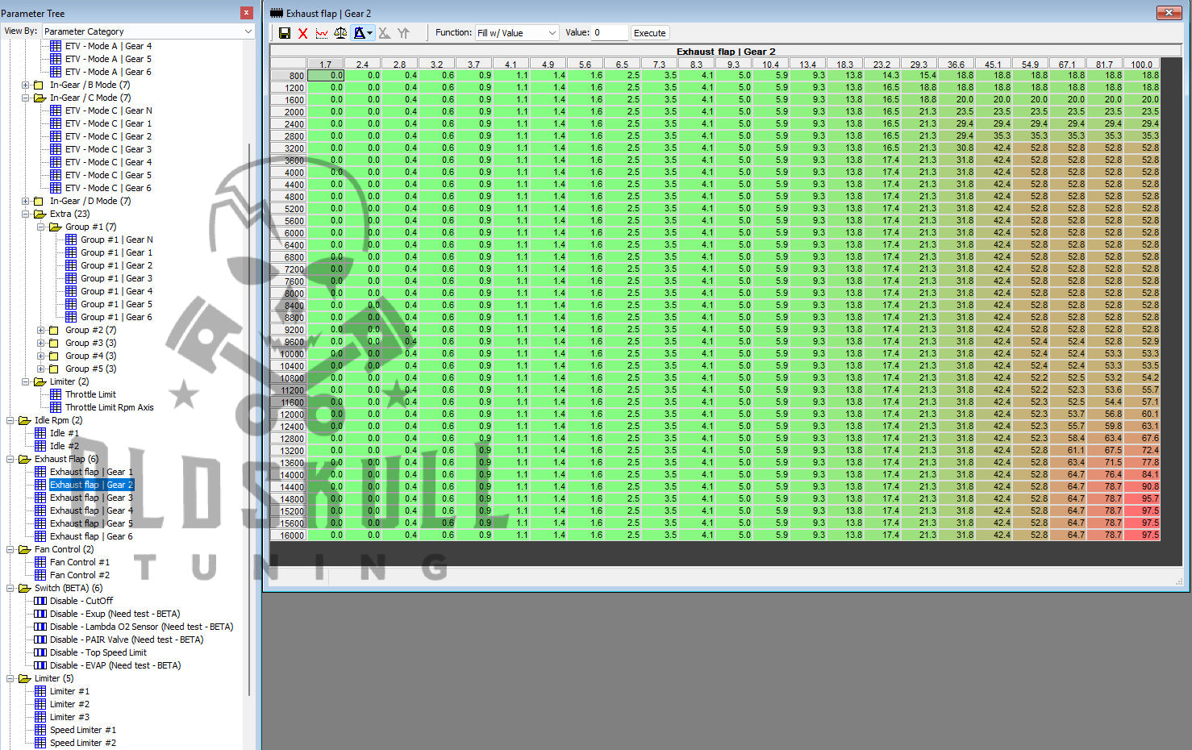Click the red X toolbar icon

coord(303,33)
